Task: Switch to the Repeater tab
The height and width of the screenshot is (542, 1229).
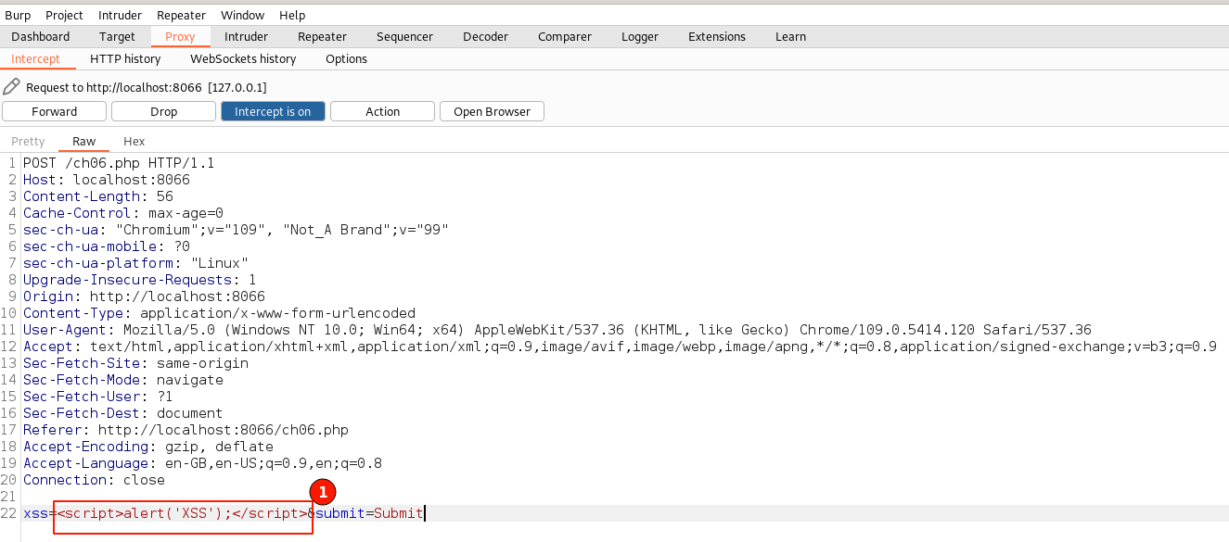Action: click(322, 37)
